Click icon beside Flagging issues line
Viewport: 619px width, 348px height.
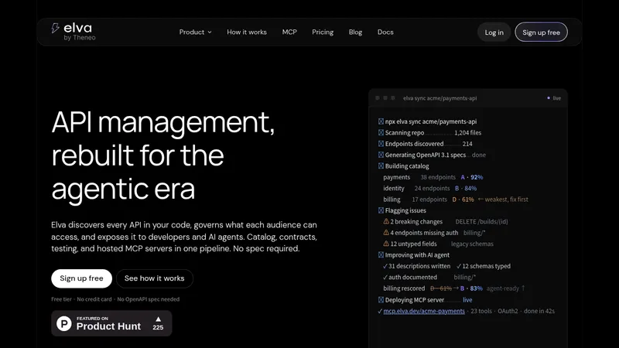click(x=381, y=210)
